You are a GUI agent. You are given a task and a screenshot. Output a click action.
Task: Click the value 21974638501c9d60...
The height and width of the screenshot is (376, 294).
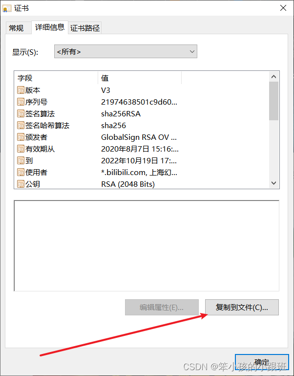tap(139, 102)
